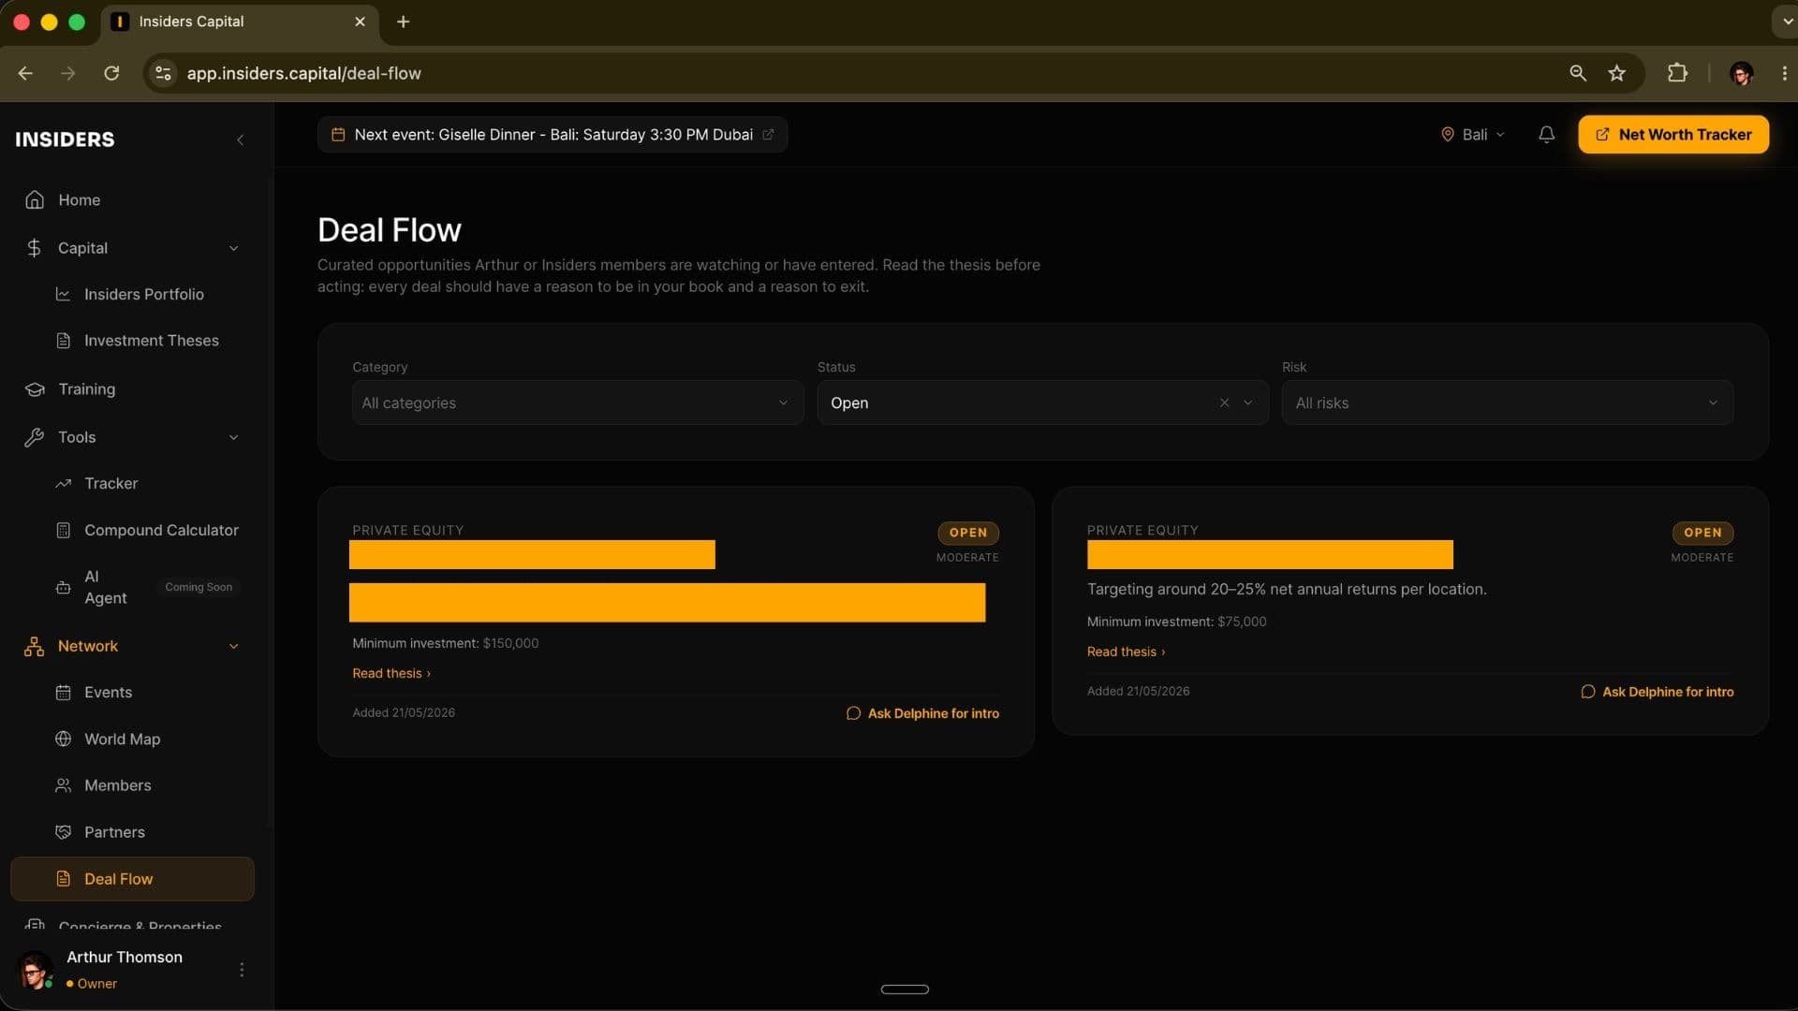Image resolution: width=1798 pixels, height=1011 pixels.
Task: Open Members in sidebar
Action: click(117, 785)
